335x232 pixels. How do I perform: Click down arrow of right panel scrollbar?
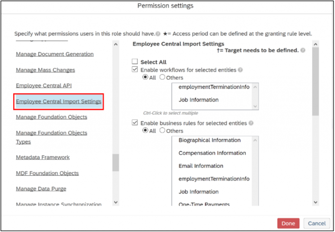click(316, 202)
